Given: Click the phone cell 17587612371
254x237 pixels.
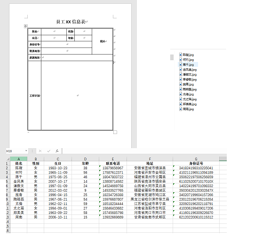Looking at the screenshot, I should [113, 173].
